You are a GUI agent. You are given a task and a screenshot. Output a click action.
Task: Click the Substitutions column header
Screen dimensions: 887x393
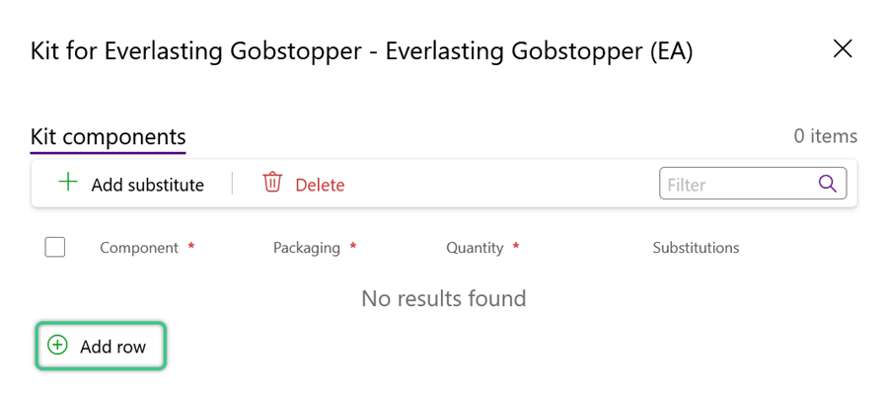point(696,248)
